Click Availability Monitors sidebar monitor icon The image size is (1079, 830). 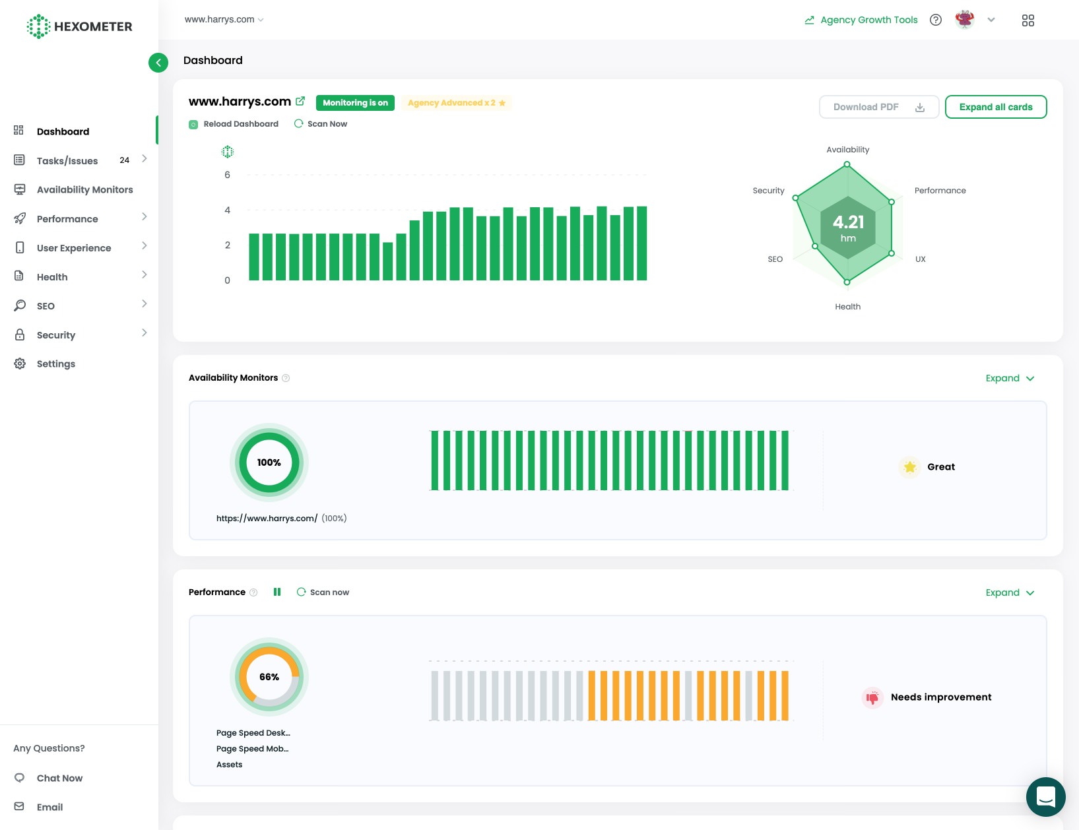(x=20, y=189)
